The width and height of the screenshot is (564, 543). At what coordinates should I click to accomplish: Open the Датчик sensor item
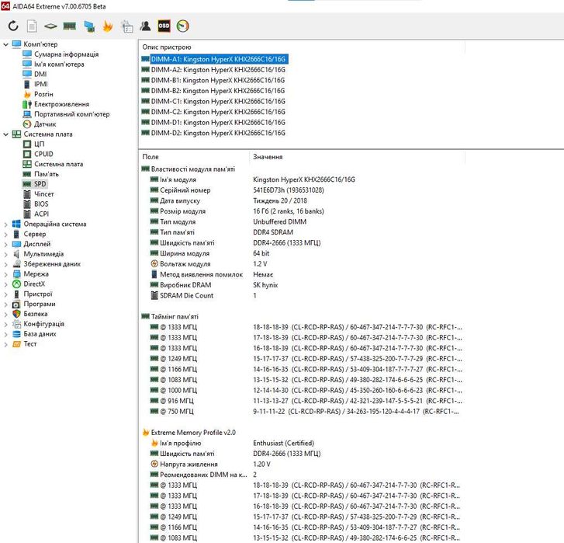click(x=45, y=124)
